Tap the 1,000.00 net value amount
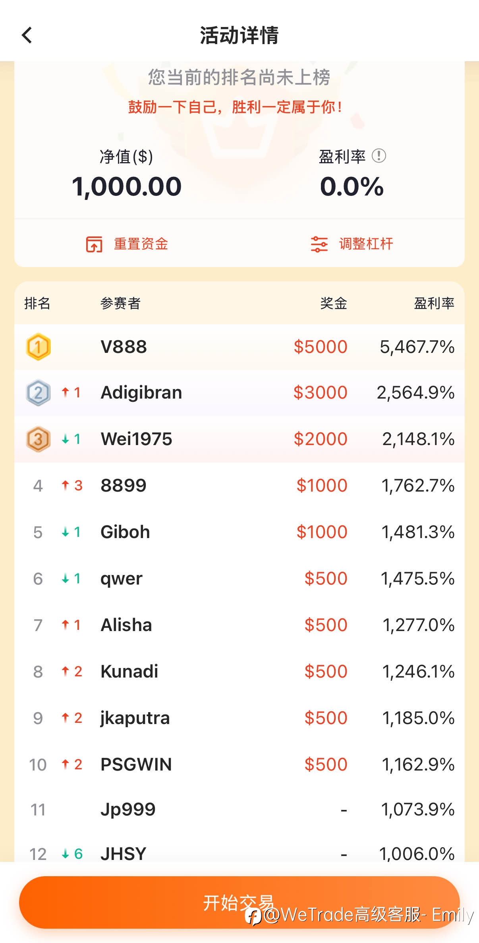 (x=127, y=186)
